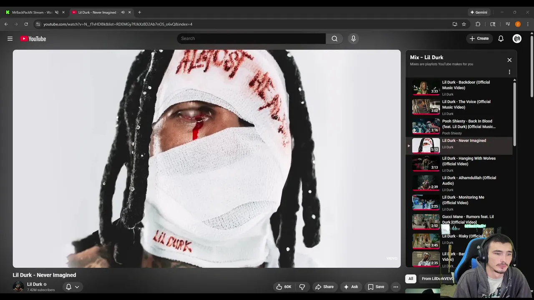Play Gucci Mane - Rumors feat. Lil Durk
The image size is (534, 300).
pos(468,219)
